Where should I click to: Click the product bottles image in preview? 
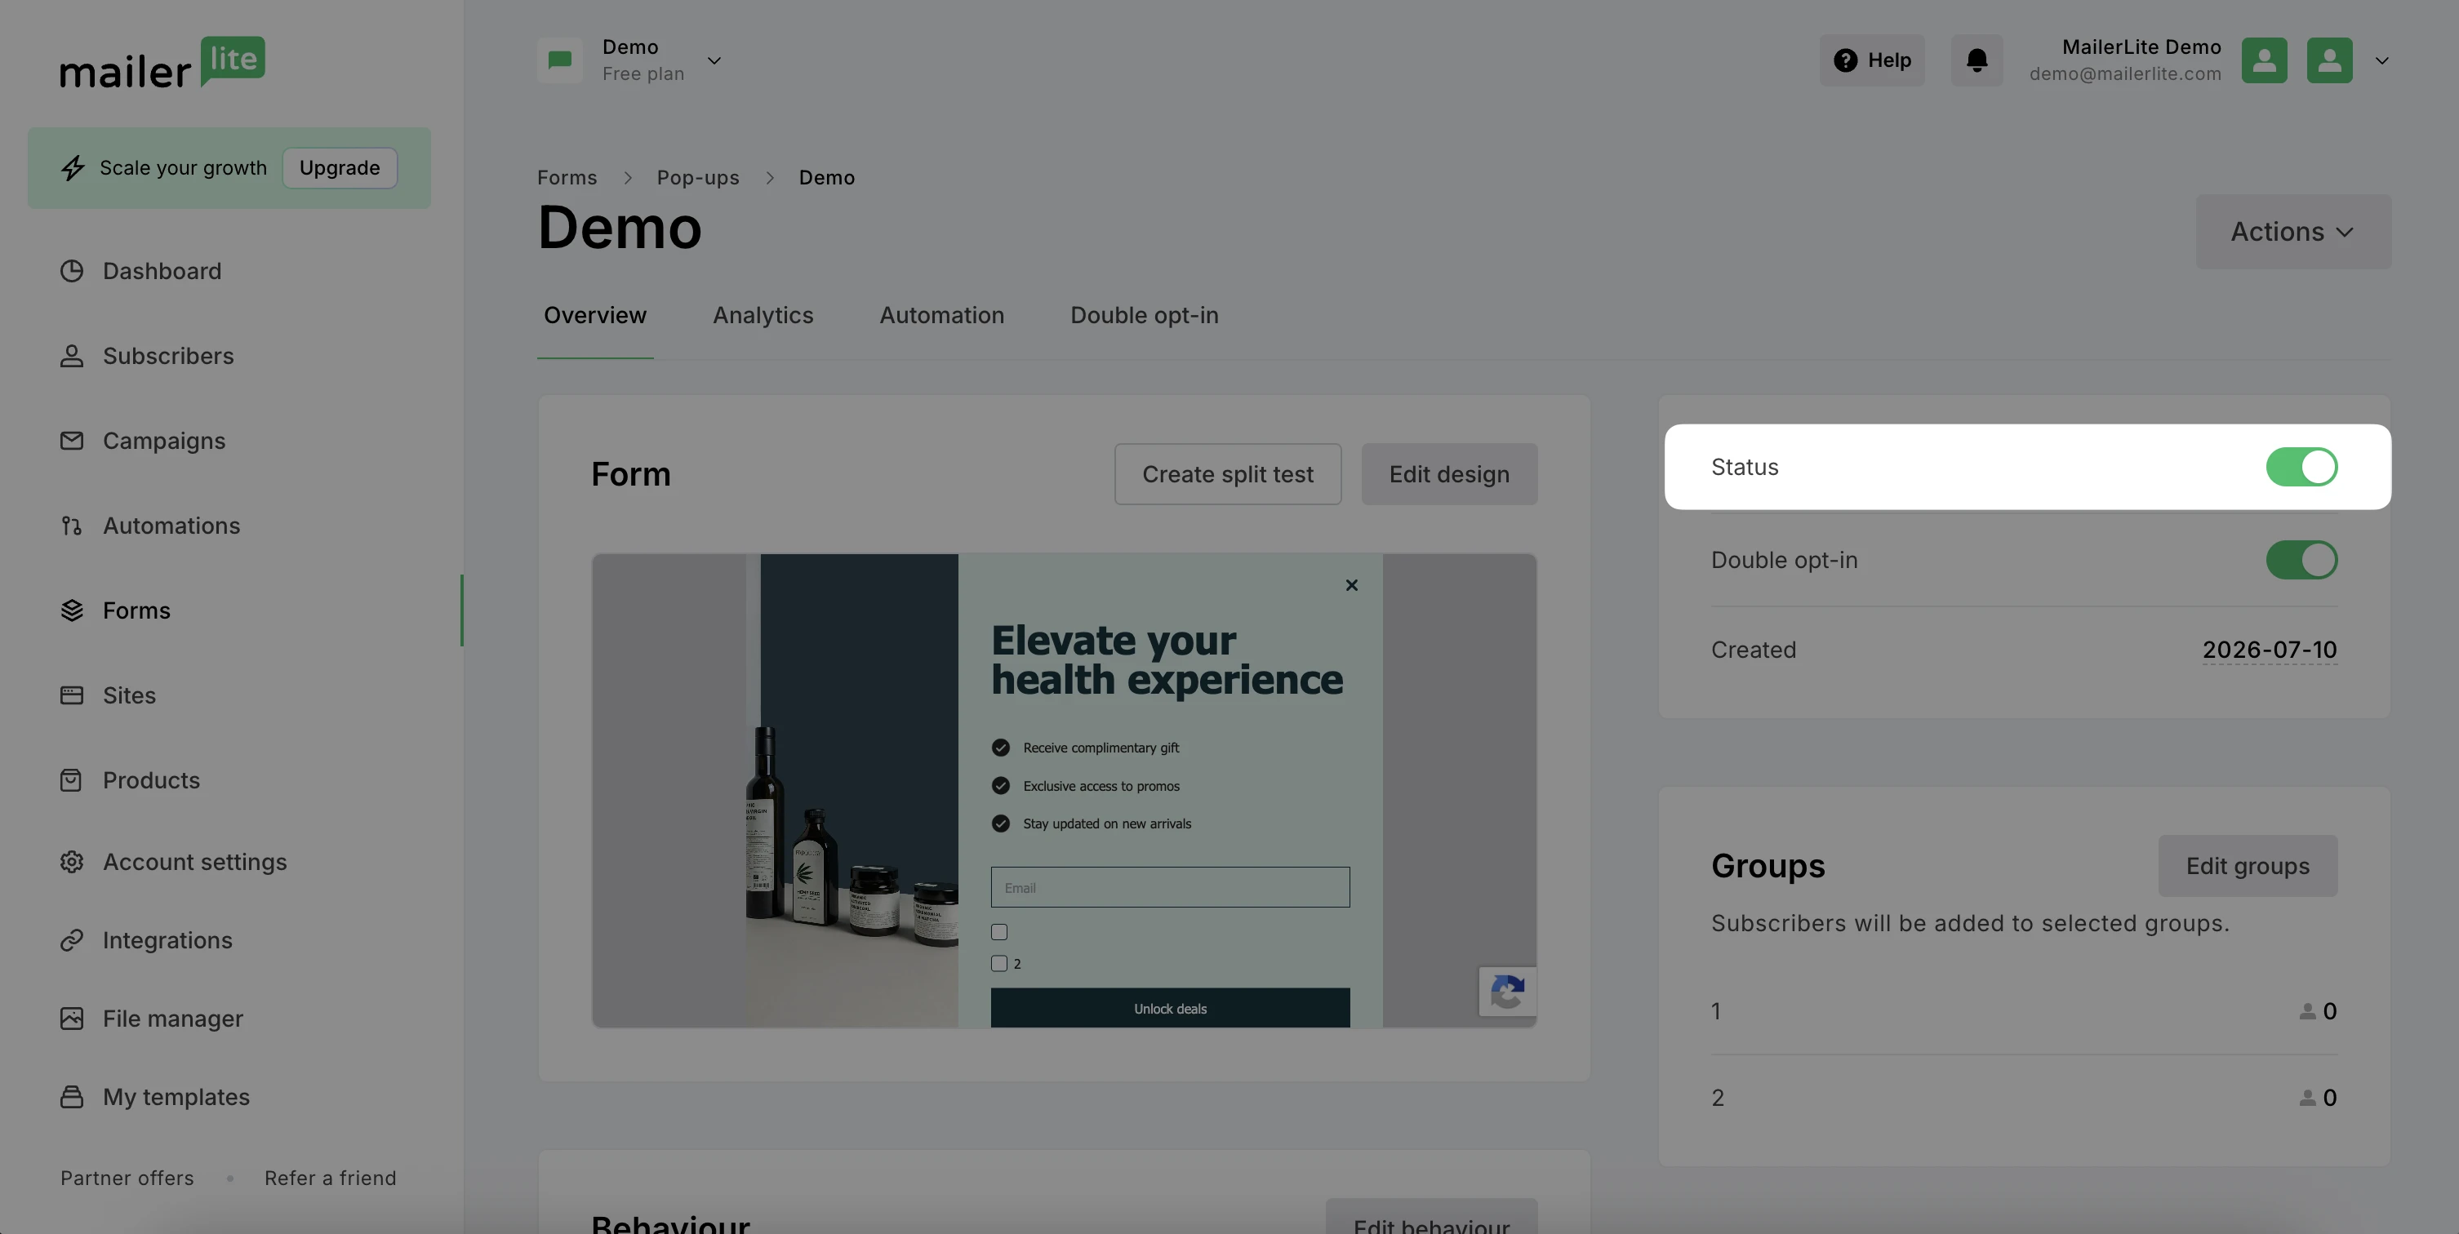pos(852,791)
